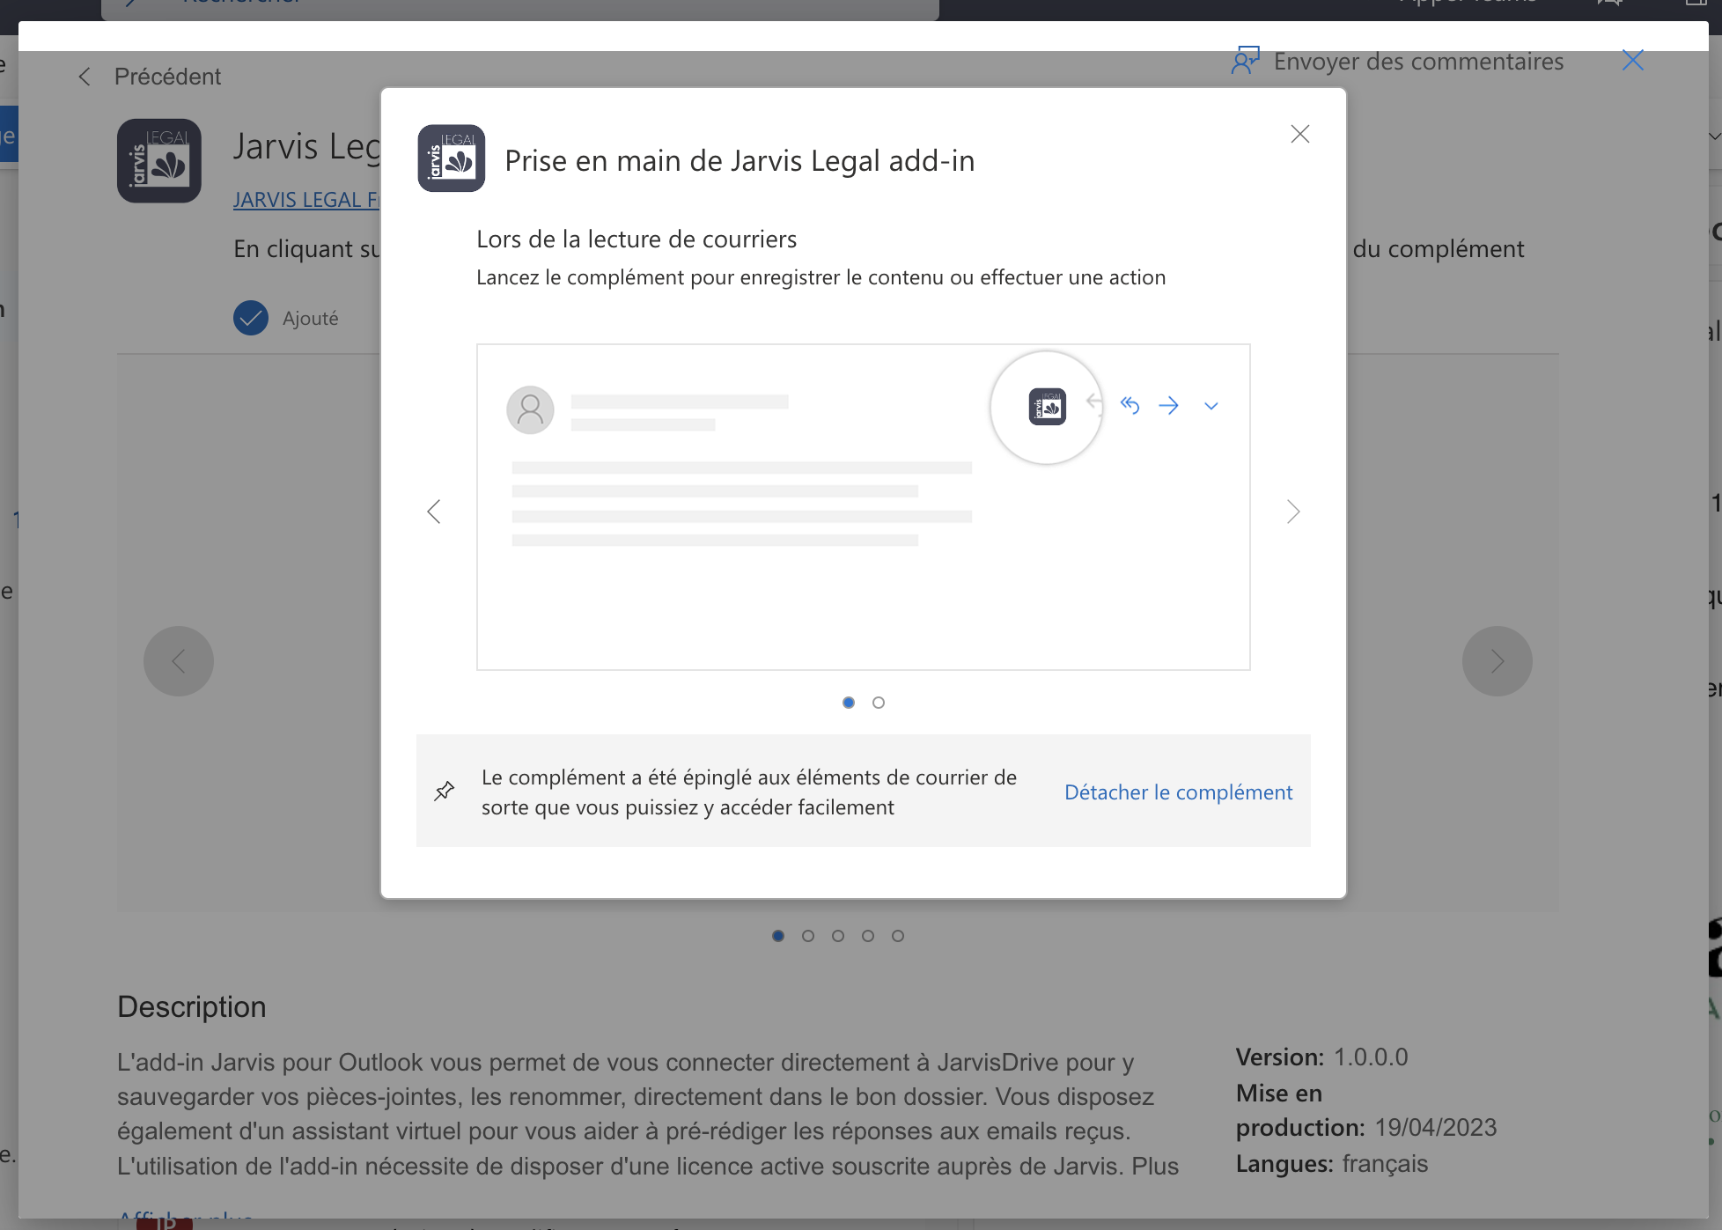Go to previous slide with left chevron in dialog

pos(434,512)
